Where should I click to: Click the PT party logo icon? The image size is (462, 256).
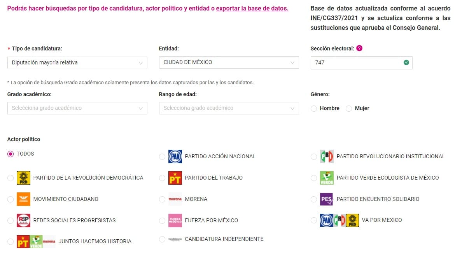click(175, 178)
